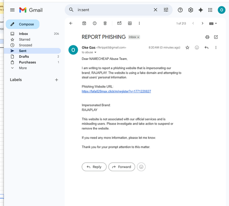Print the whole conversation

click(207, 37)
